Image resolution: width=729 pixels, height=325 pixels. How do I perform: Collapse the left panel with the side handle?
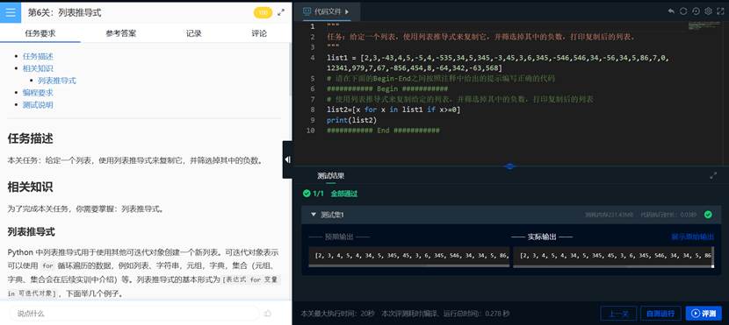coord(287,159)
